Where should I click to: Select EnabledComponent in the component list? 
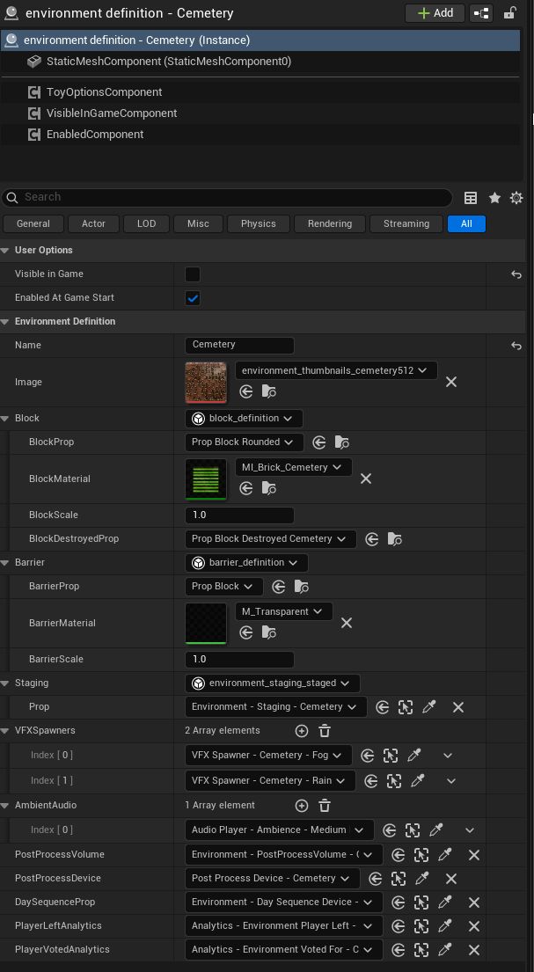coord(260,134)
